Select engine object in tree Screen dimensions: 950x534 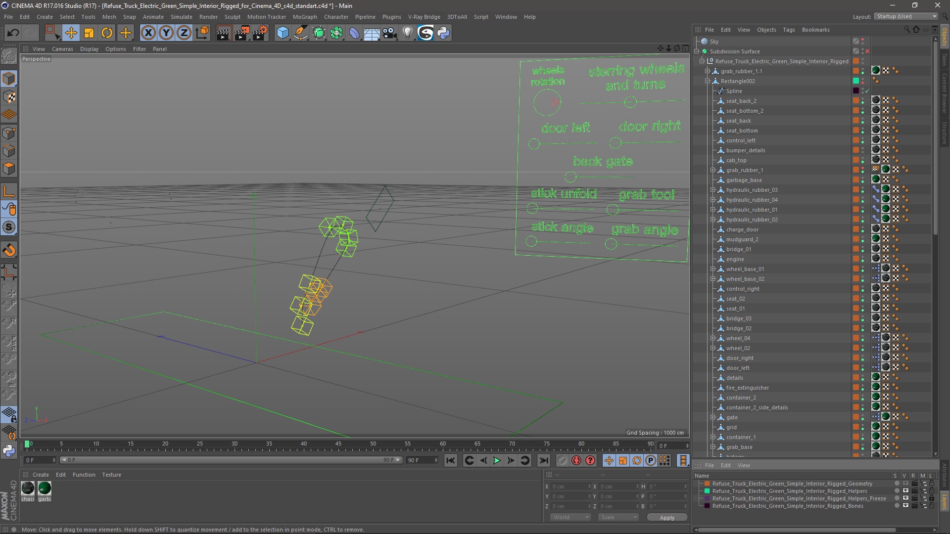pos(735,259)
